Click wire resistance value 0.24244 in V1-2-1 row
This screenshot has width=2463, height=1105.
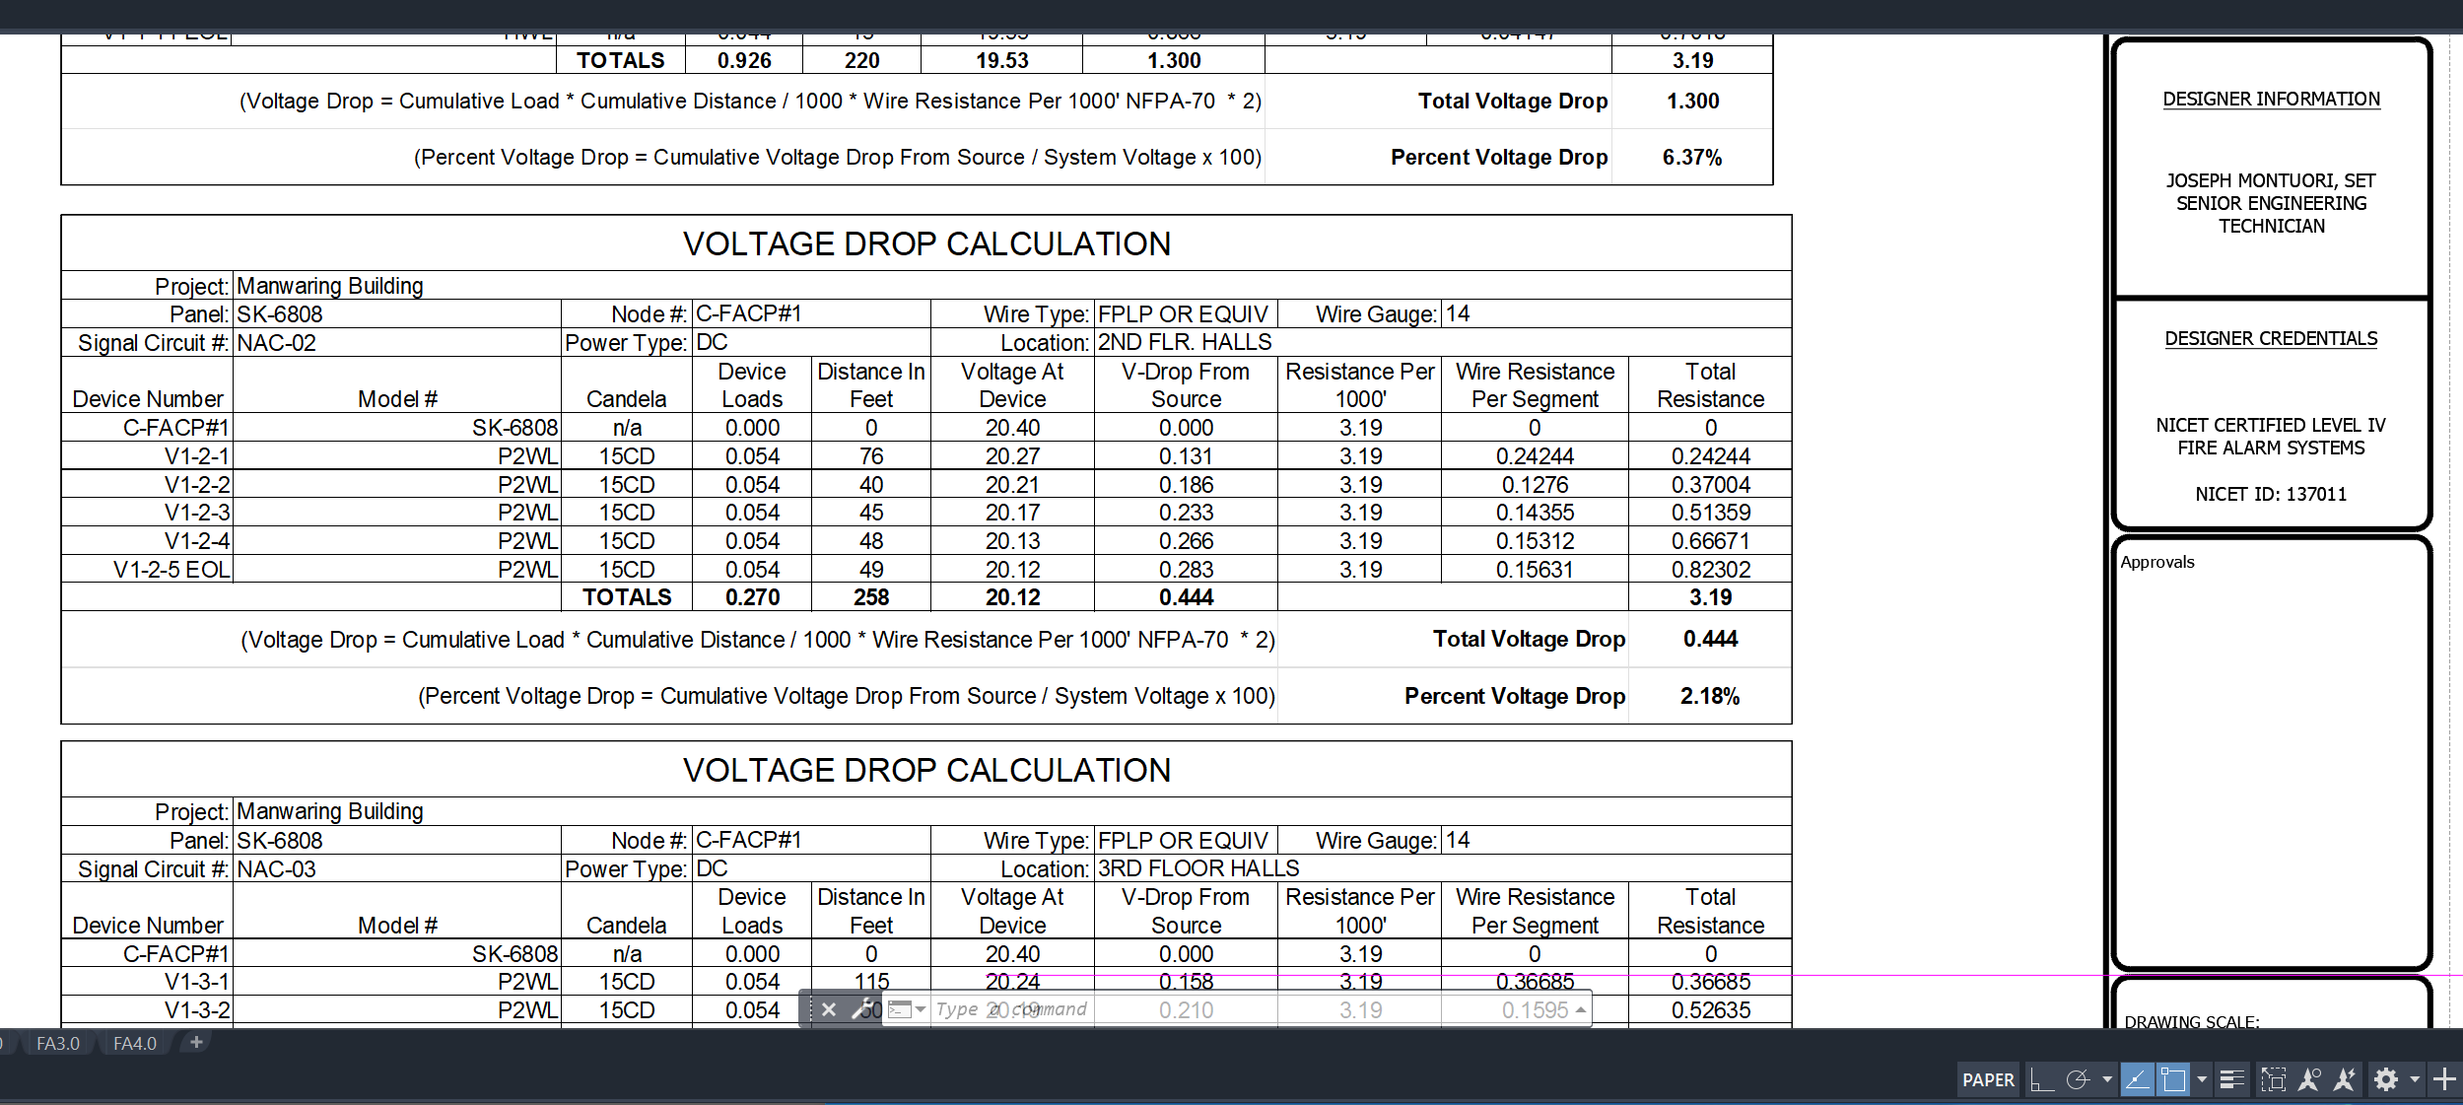click(1535, 456)
